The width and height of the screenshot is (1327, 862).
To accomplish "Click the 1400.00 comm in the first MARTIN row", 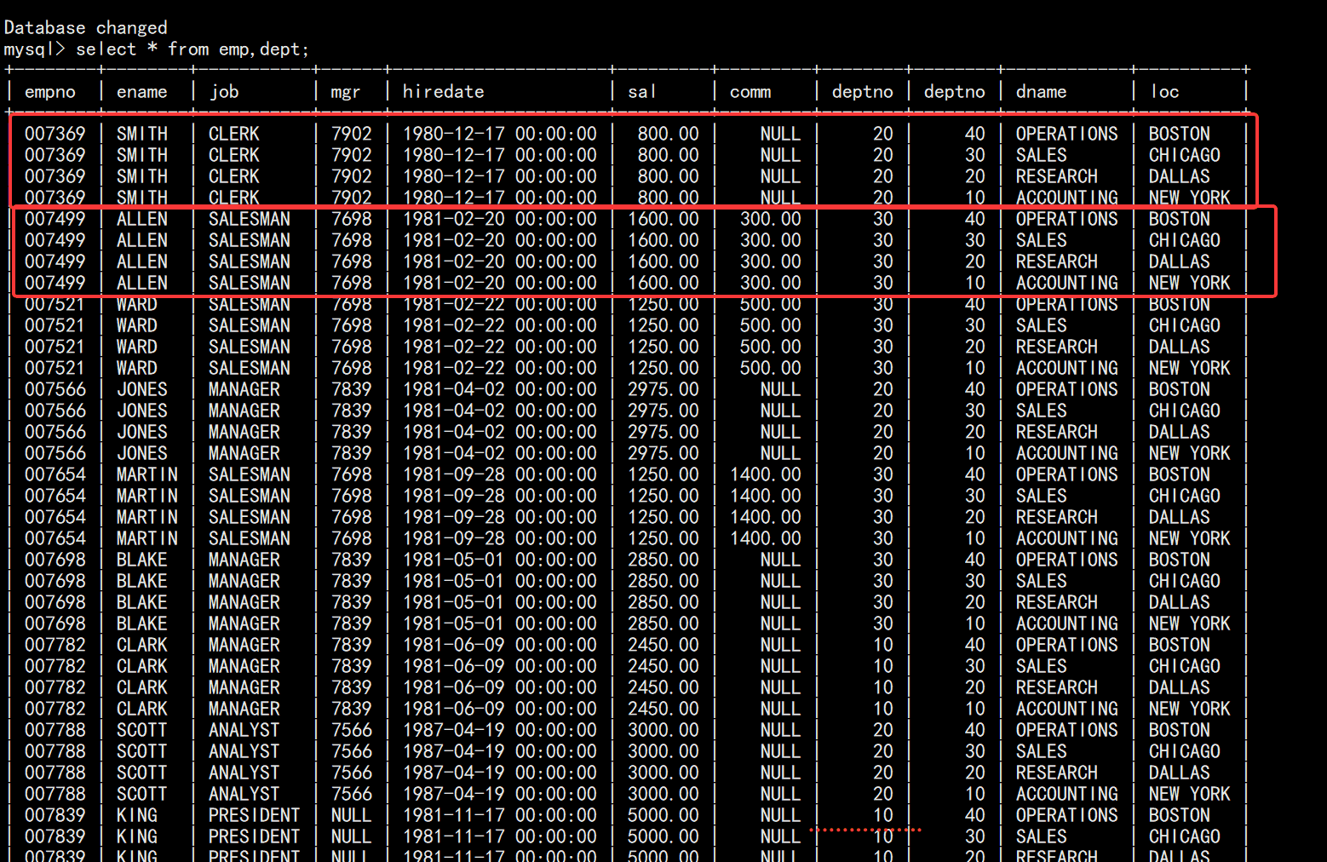I will (765, 474).
